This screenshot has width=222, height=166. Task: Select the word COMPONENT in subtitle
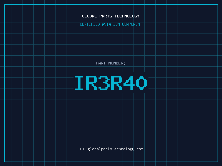[132, 24]
